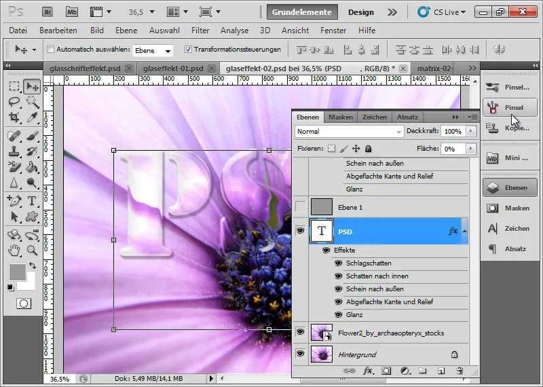
Task: Select the Magic Wand tool
Action: [32, 102]
